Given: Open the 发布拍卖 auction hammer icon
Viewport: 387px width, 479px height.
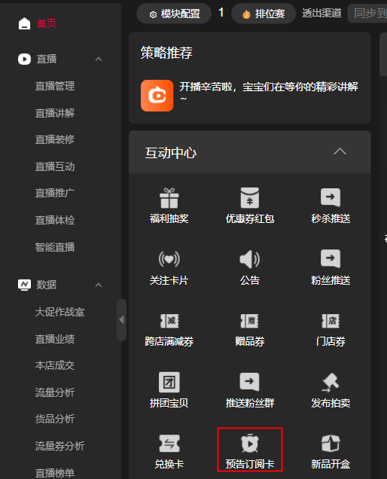Looking at the screenshot, I should (331, 382).
